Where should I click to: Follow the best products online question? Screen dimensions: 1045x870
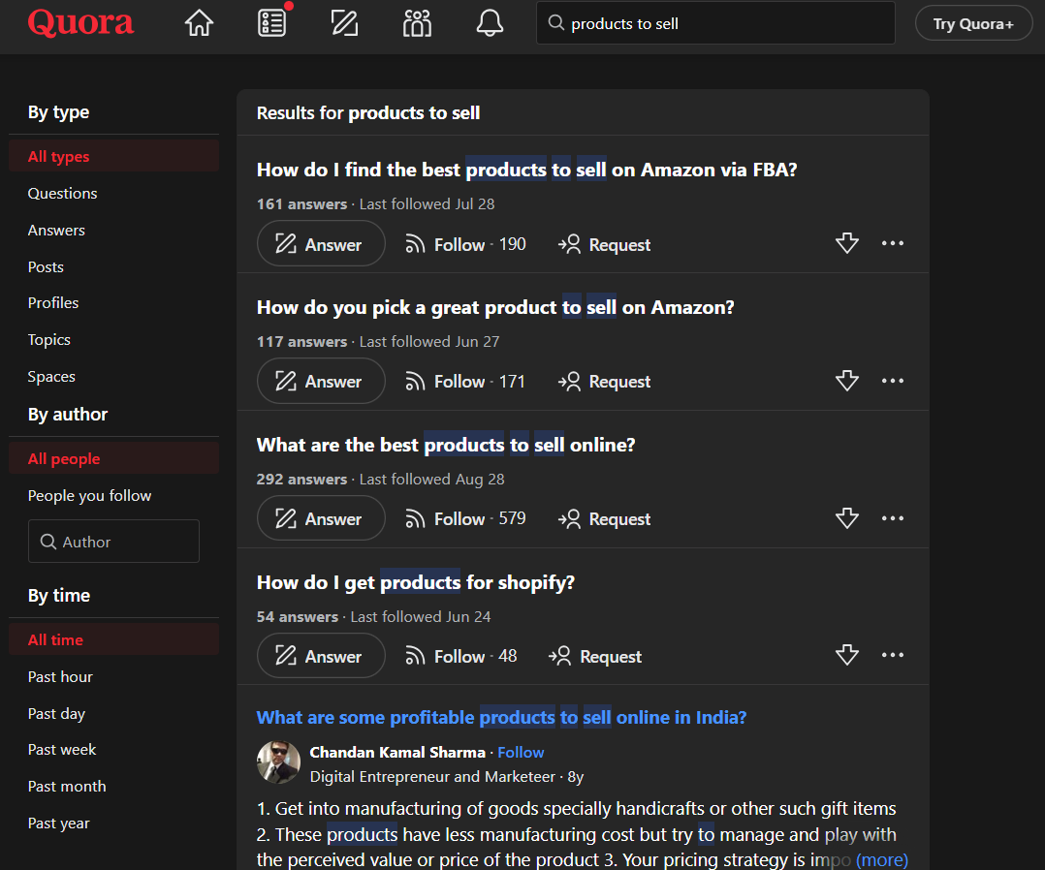click(x=464, y=519)
